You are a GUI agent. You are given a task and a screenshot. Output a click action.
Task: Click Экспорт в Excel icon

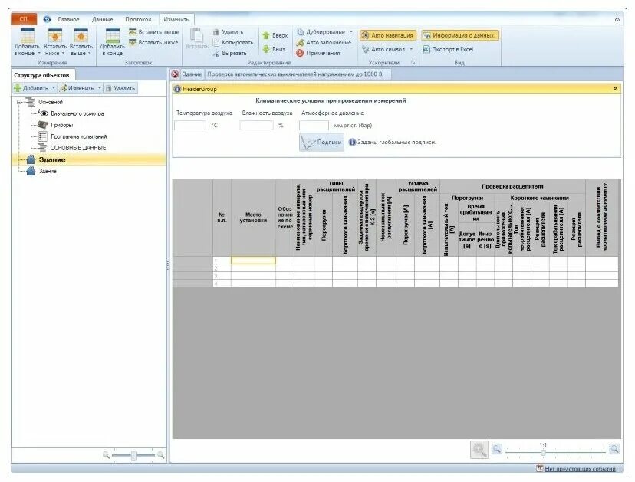426,49
